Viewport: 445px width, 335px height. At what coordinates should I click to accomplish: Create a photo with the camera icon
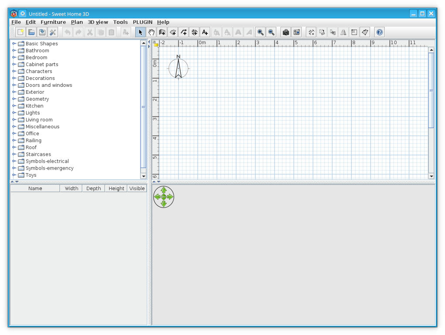(x=286, y=32)
